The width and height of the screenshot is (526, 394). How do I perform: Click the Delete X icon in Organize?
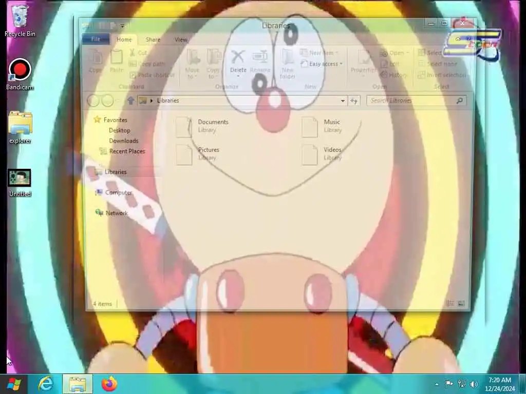tap(238, 57)
